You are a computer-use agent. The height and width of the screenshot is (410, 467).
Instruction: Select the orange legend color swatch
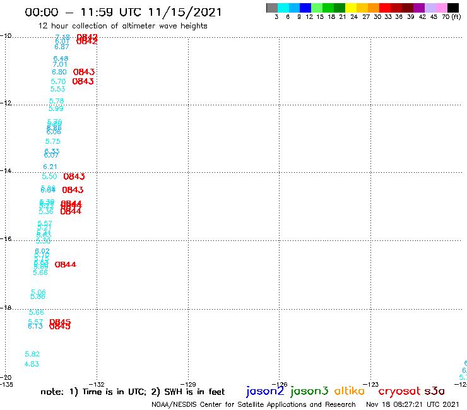point(374,8)
